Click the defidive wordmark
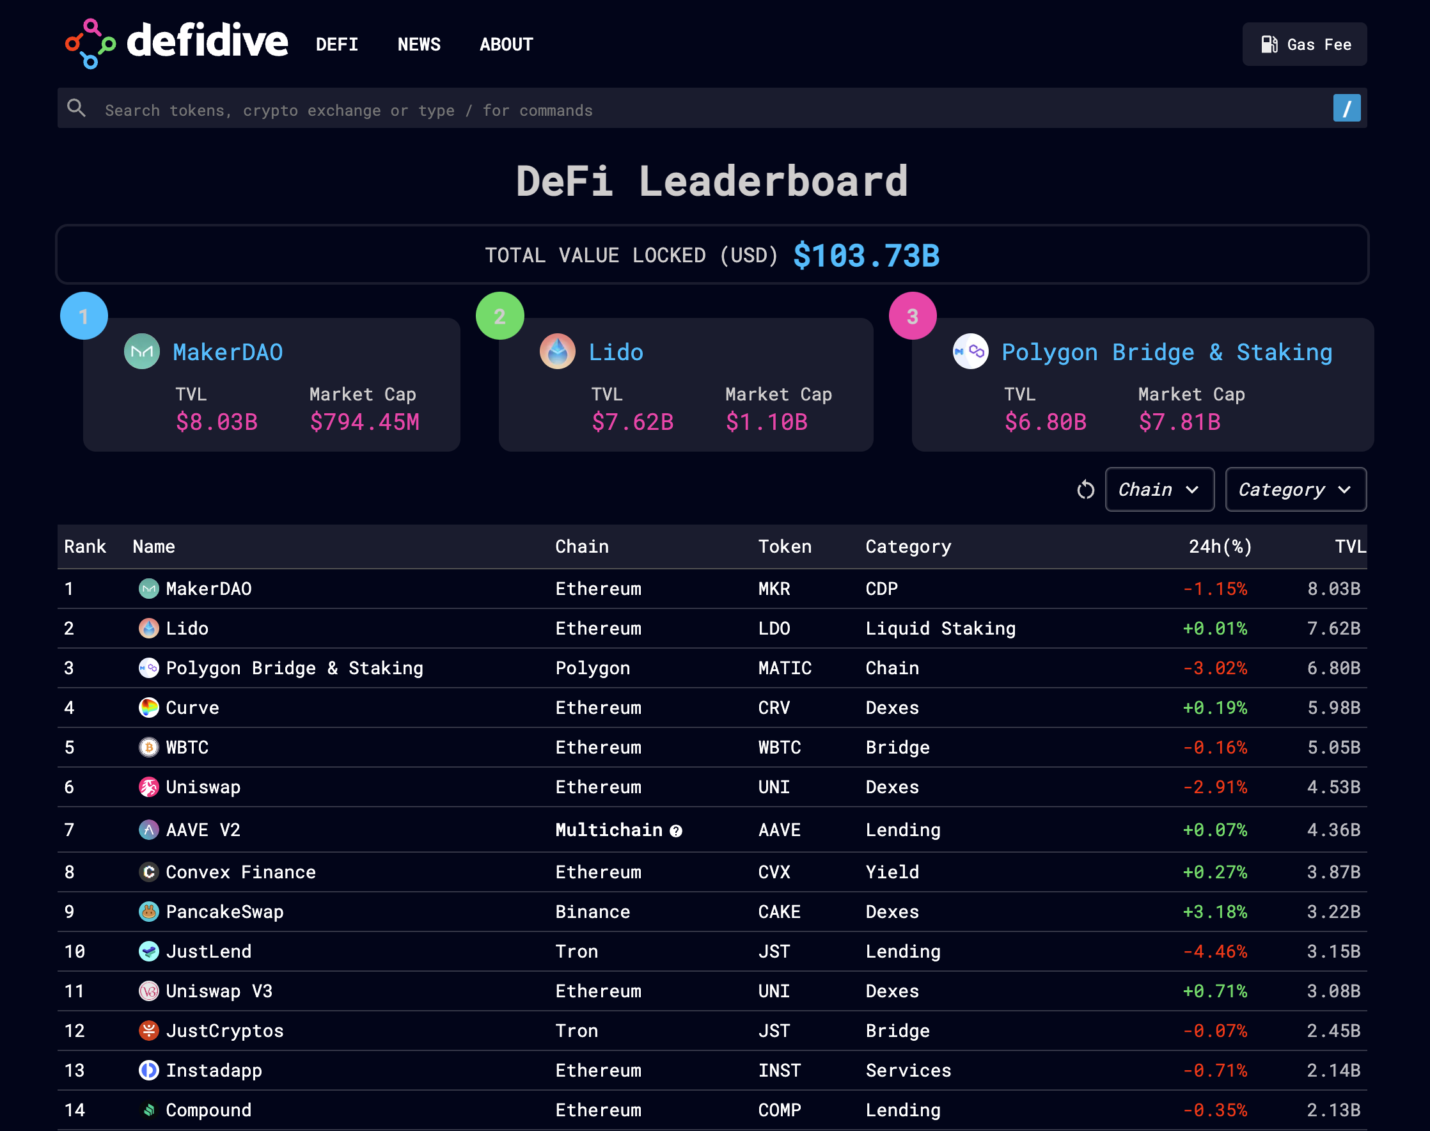The image size is (1430, 1131). (x=207, y=41)
